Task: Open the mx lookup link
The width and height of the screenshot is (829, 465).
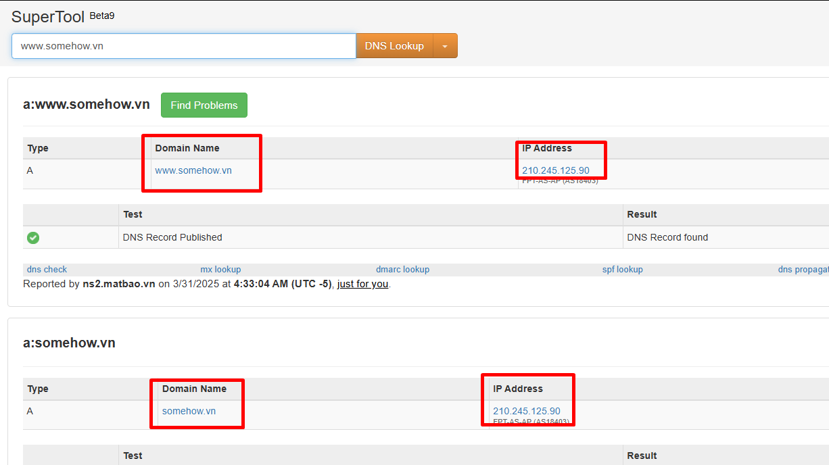Action: click(x=220, y=269)
